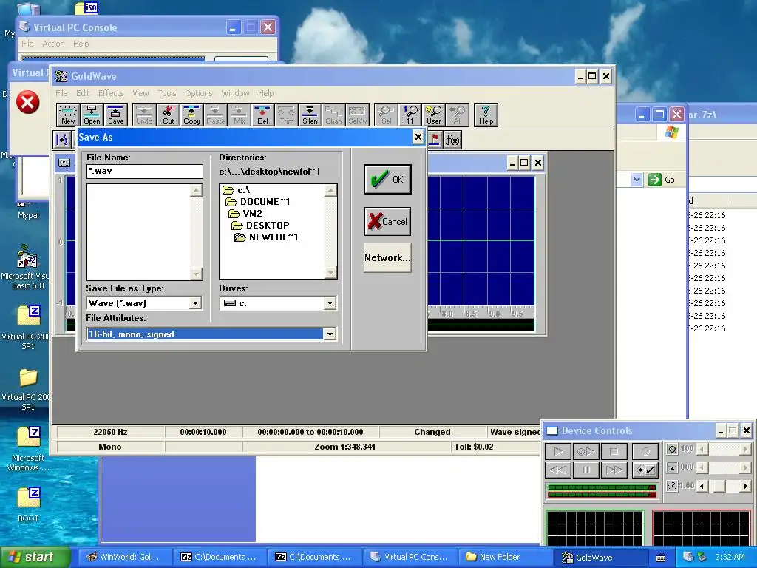Click the Copy toolbar icon
The height and width of the screenshot is (568, 757).
(x=191, y=115)
